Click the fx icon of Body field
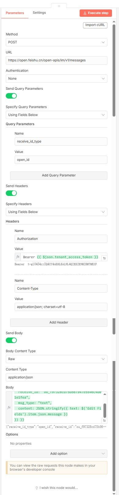This screenshot has height=495, width=119. tap(9, 407)
